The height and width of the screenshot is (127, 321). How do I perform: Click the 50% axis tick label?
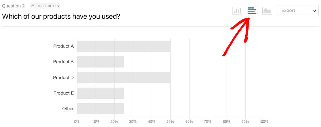[x=170, y=122]
